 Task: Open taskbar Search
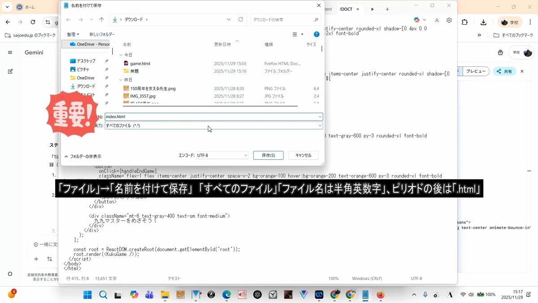coord(103,295)
